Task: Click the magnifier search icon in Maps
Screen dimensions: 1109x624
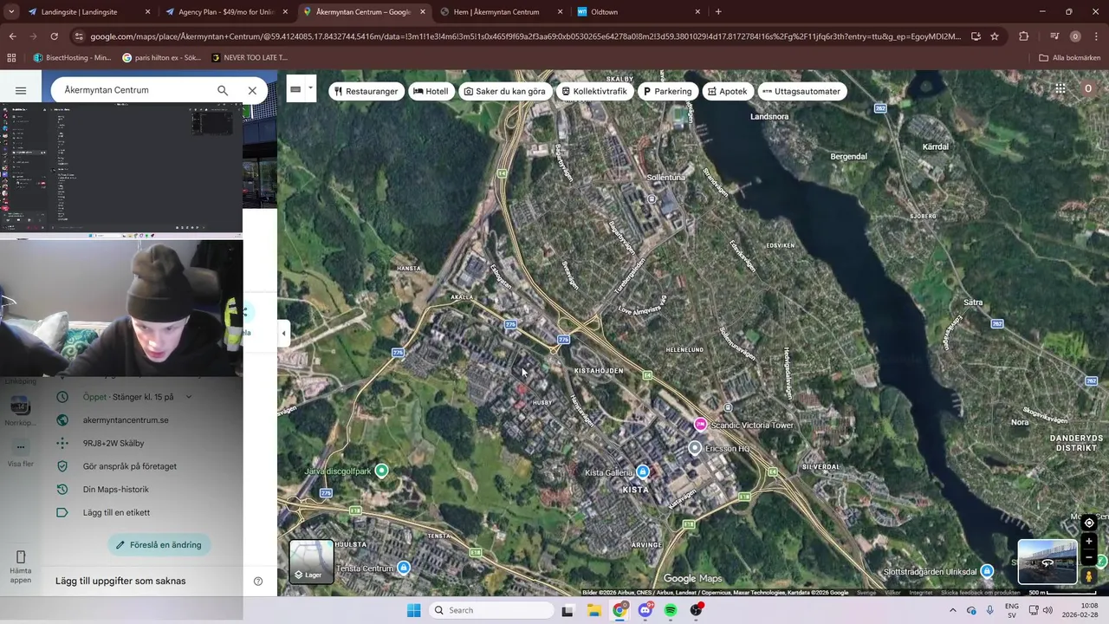Action: click(x=223, y=90)
